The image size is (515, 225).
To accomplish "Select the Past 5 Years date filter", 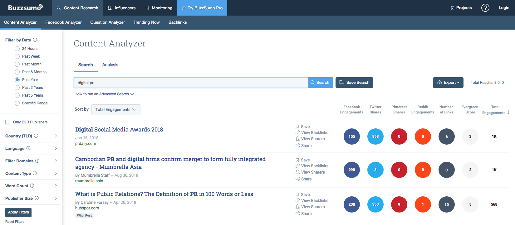I will [17, 95].
